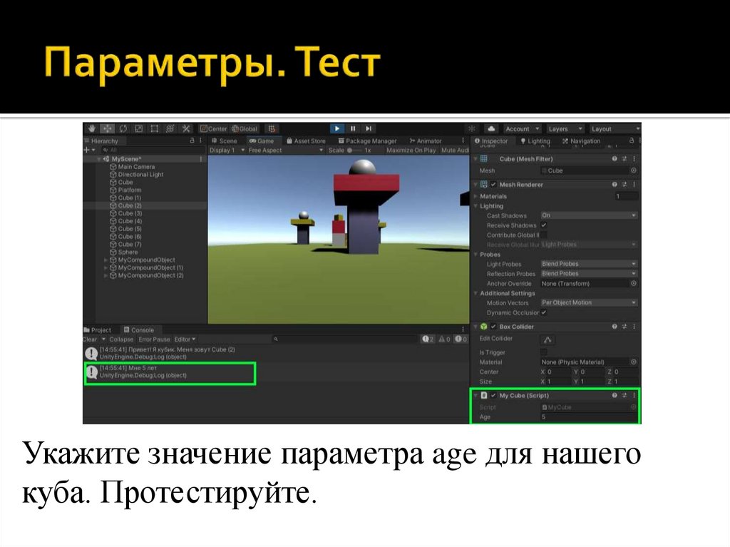Toggle Mesh Renderer enabled checkbox
Image resolution: width=730 pixels, height=547 pixels.
[493, 185]
